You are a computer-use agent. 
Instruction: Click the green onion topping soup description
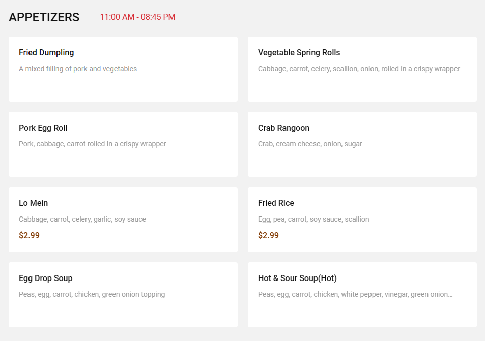coord(92,294)
